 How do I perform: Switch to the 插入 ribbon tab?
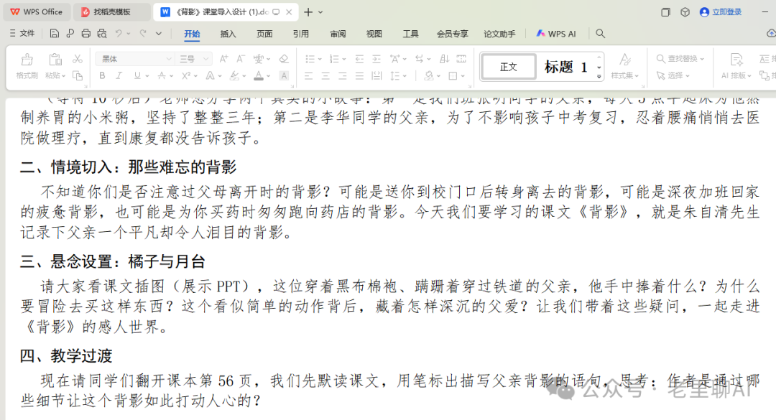click(228, 34)
